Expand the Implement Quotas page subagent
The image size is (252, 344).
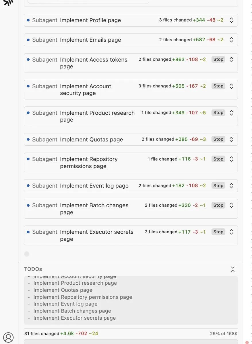(x=231, y=139)
